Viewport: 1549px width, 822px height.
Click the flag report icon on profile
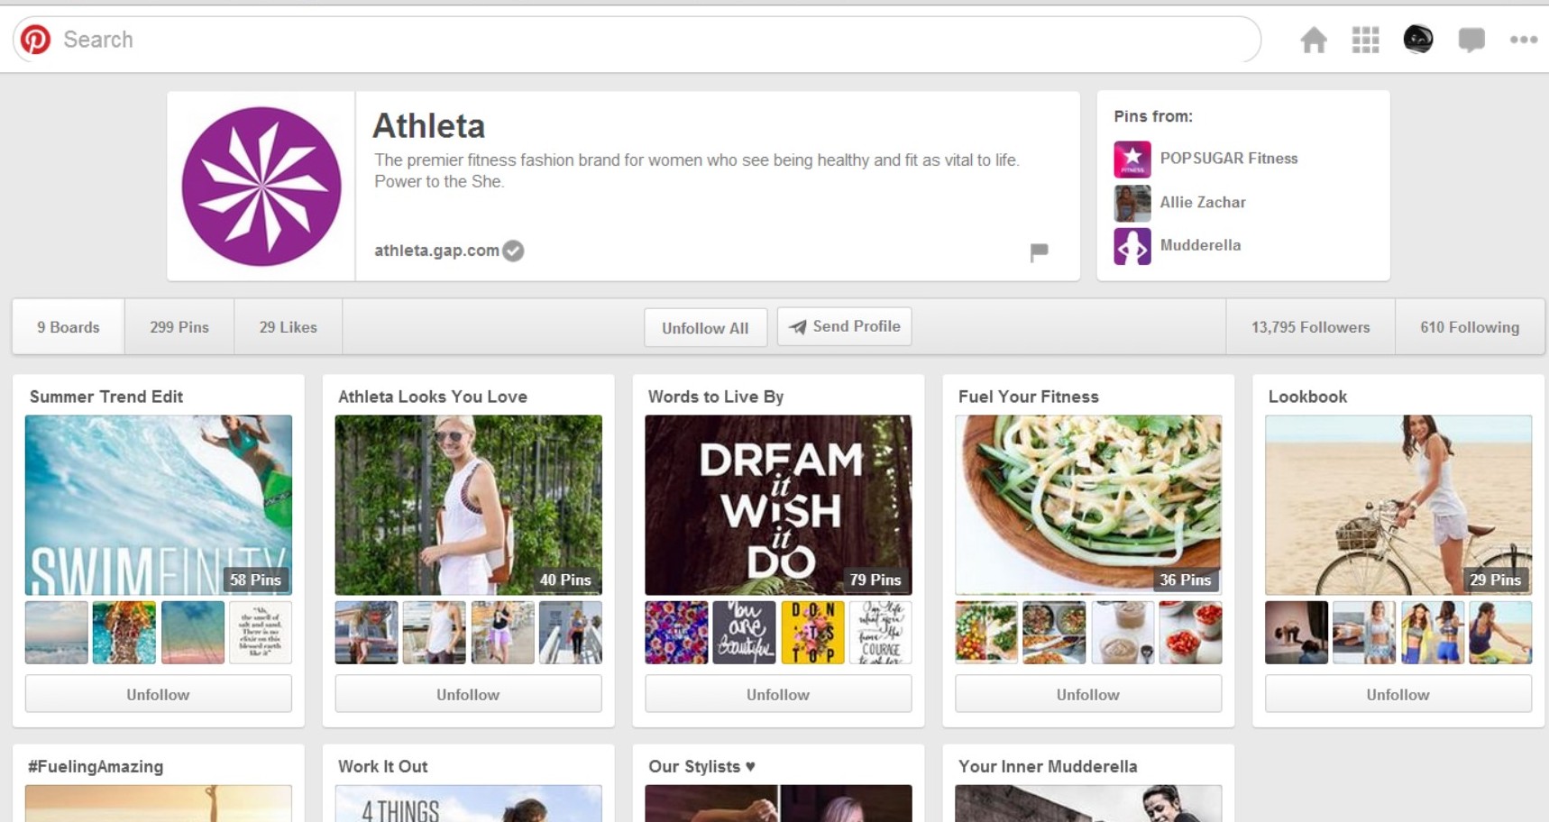(1039, 251)
